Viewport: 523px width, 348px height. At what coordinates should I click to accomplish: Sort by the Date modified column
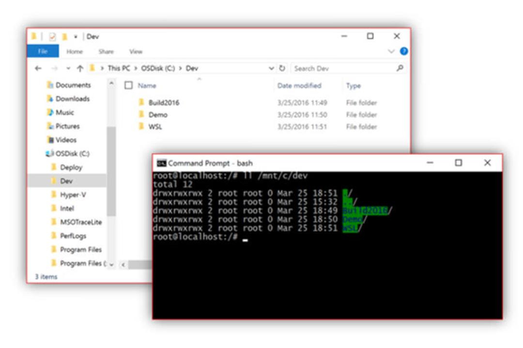point(299,86)
